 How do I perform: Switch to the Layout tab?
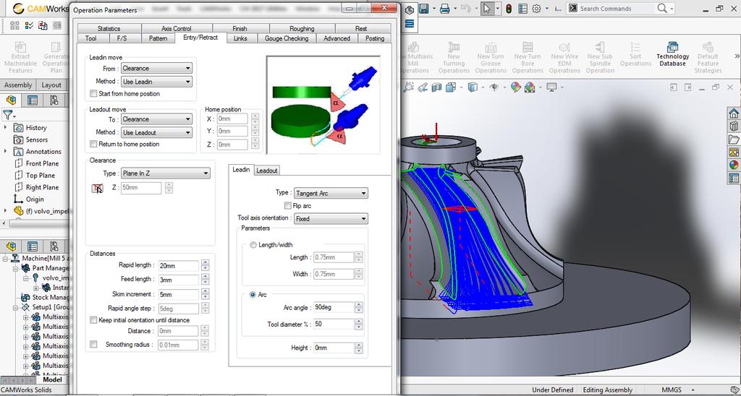51,85
